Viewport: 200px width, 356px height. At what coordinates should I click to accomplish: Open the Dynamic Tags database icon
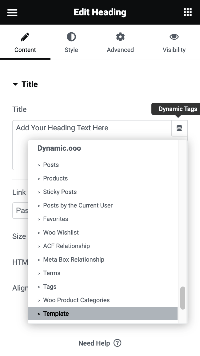point(179,128)
